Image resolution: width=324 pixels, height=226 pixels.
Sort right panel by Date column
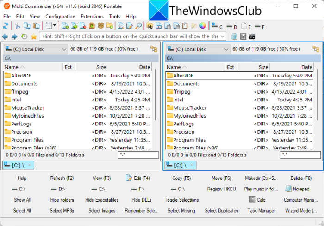click(x=291, y=67)
